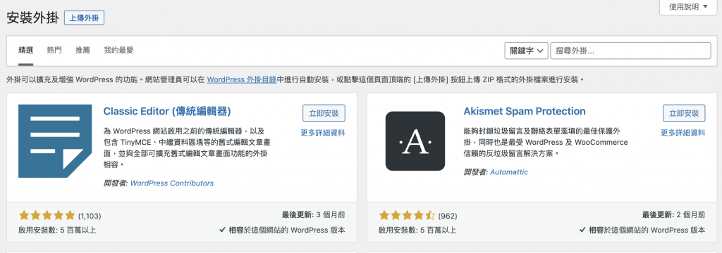This screenshot has width=722, height=253.
Task: Open the WordPress Contributors developer link
Action: coord(172,183)
